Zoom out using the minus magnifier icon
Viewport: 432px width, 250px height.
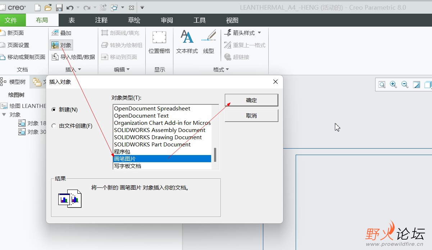tap(405, 85)
